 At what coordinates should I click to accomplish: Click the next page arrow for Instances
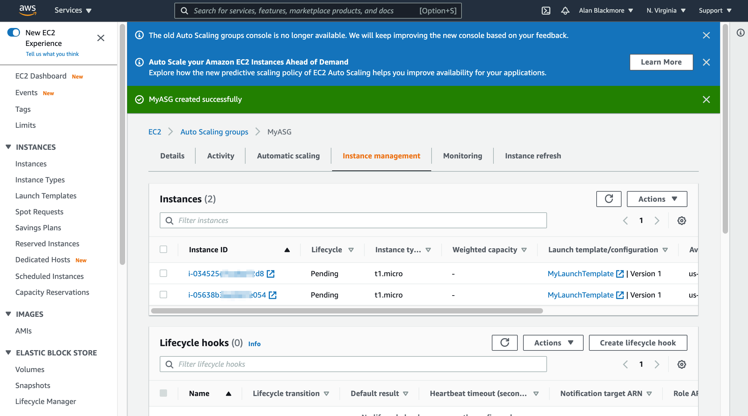click(656, 220)
